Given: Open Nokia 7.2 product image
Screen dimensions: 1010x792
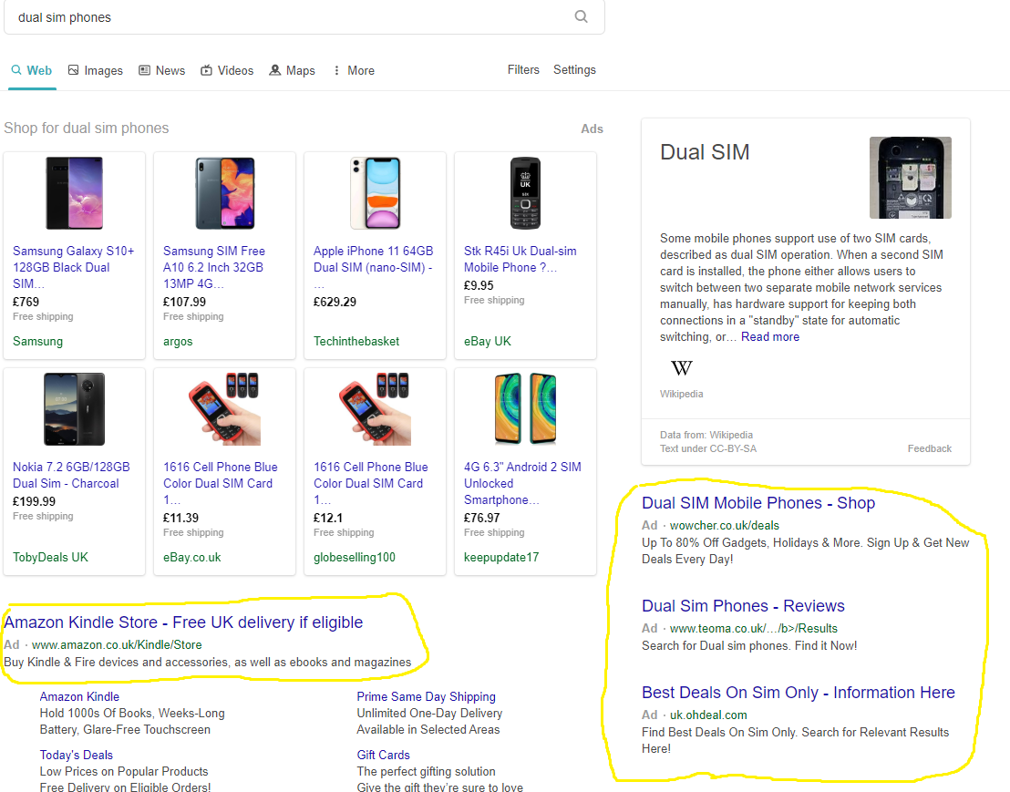Looking at the screenshot, I should [x=74, y=409].
